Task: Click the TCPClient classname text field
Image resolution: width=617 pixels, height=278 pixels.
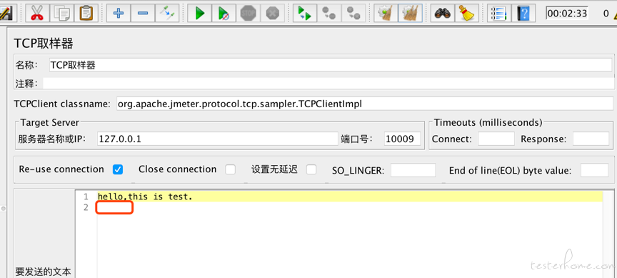Action: tap(365, 104)
